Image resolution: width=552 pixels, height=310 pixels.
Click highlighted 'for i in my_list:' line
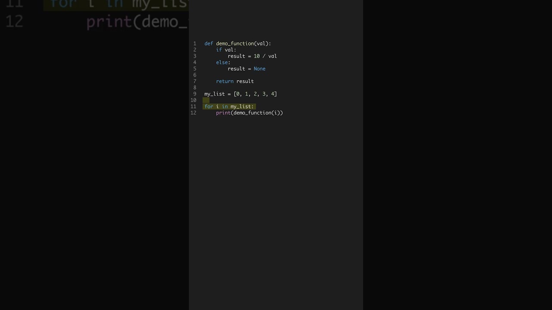click(x=229, y=106)
